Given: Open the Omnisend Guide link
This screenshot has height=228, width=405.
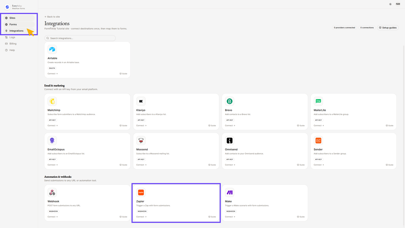Looking at the screenshot, I should point(301,165).
